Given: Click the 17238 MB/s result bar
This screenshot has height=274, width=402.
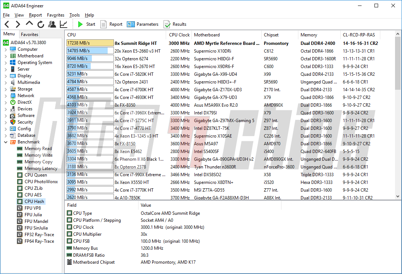Looking at the screenshot, I should point(90,43).
